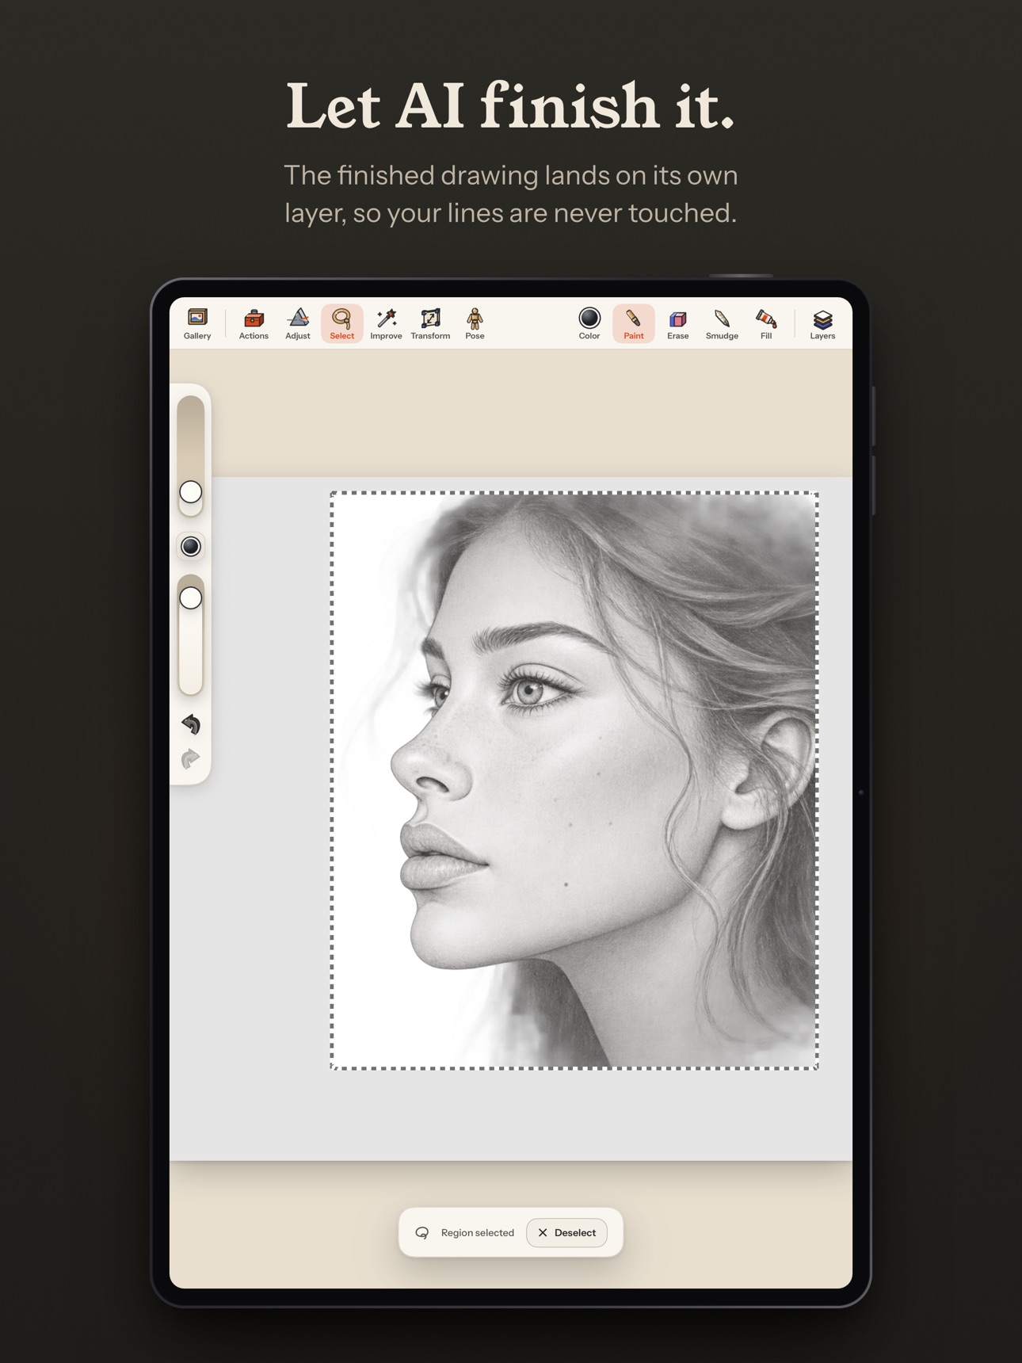The image size is (1022, 1363).
Task: Toggle the Select lasso tool
Action: pos(342,324)
